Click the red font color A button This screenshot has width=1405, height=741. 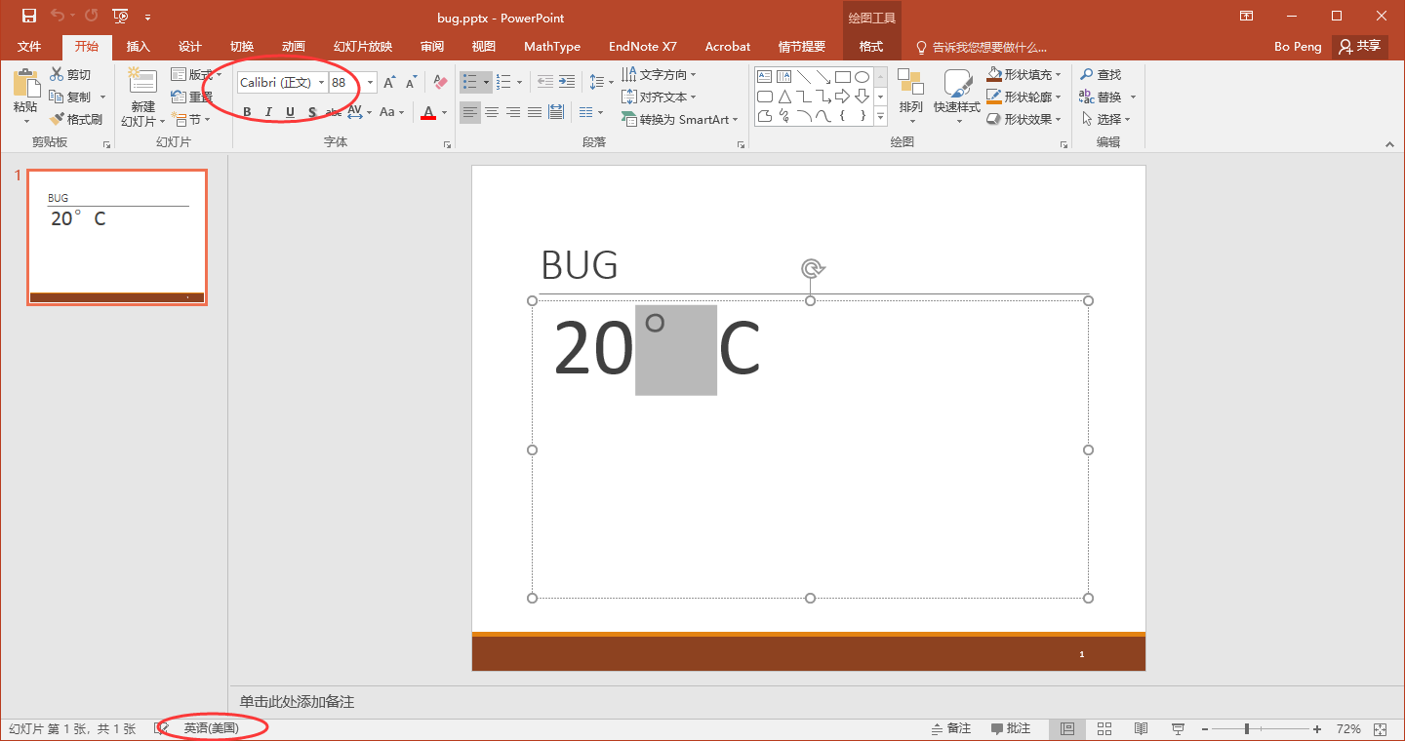[x=427, y=112]
